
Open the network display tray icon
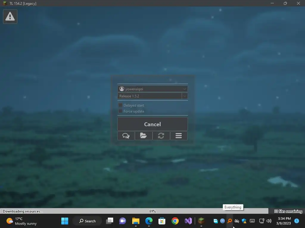(x=262, y=221)
